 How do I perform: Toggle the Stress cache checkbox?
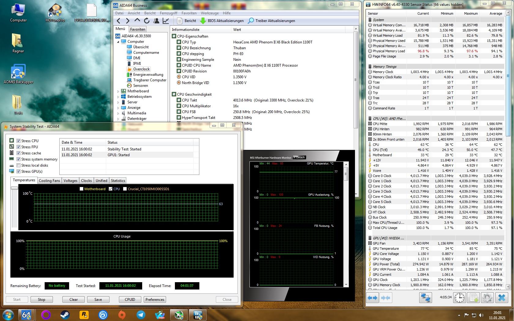click(x=19, y=153)
